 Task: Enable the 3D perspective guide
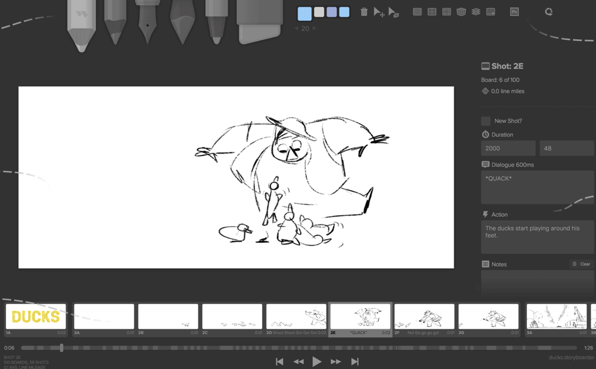tap(461, 11)
